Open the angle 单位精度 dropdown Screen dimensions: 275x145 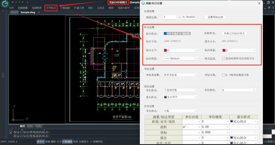tap(239, 90)
